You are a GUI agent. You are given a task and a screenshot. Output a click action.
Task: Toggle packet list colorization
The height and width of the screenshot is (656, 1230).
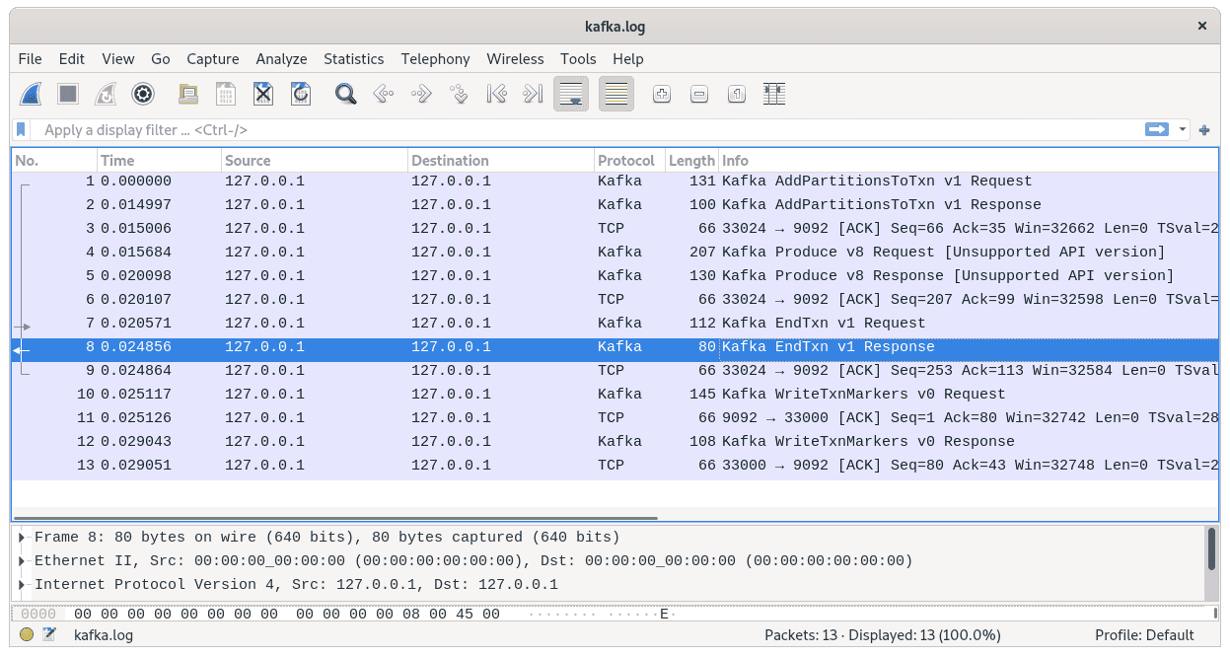click(616, 94)
